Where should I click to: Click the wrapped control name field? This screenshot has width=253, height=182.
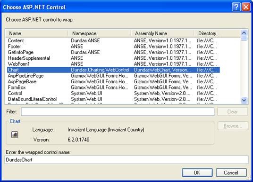126,160
